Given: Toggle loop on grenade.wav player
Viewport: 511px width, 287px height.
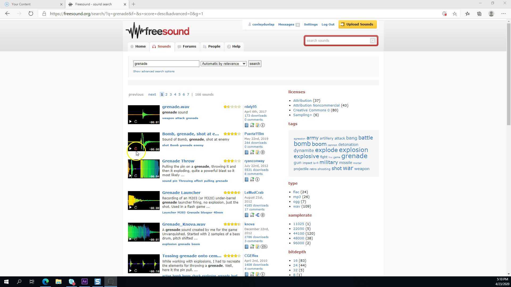Looking at the screenshot, I should point(136,122).
